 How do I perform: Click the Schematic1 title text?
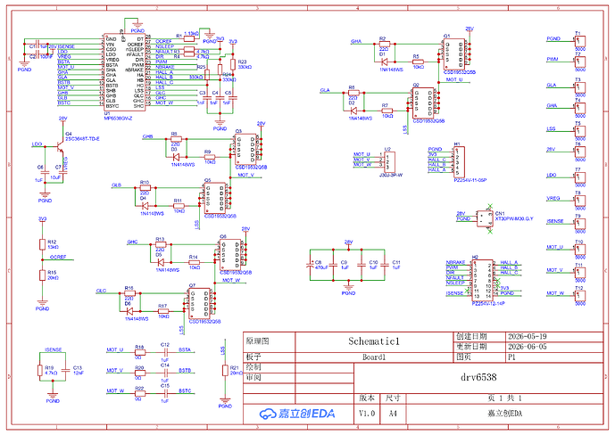374,341
